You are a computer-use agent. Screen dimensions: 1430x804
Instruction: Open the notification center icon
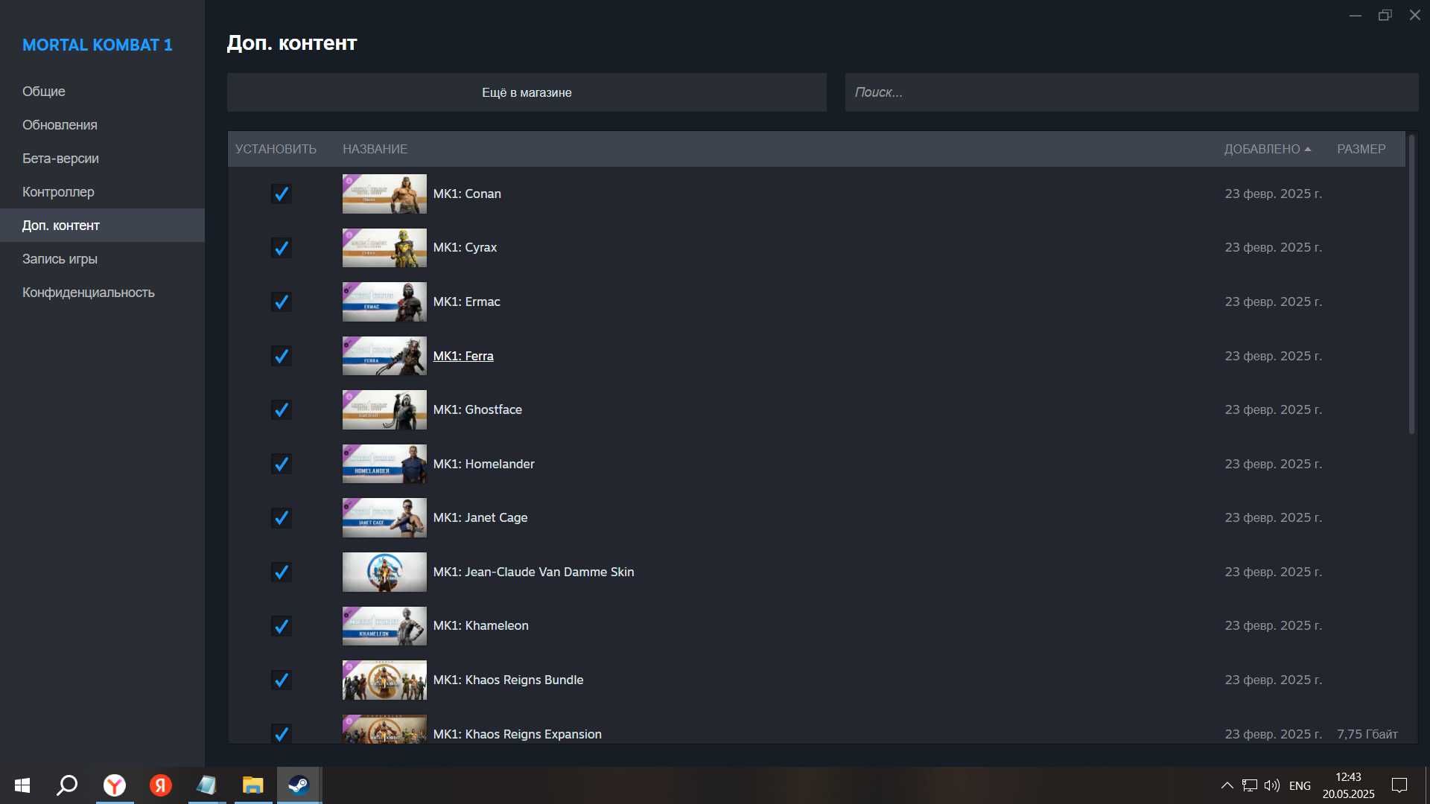point(1399,785)
